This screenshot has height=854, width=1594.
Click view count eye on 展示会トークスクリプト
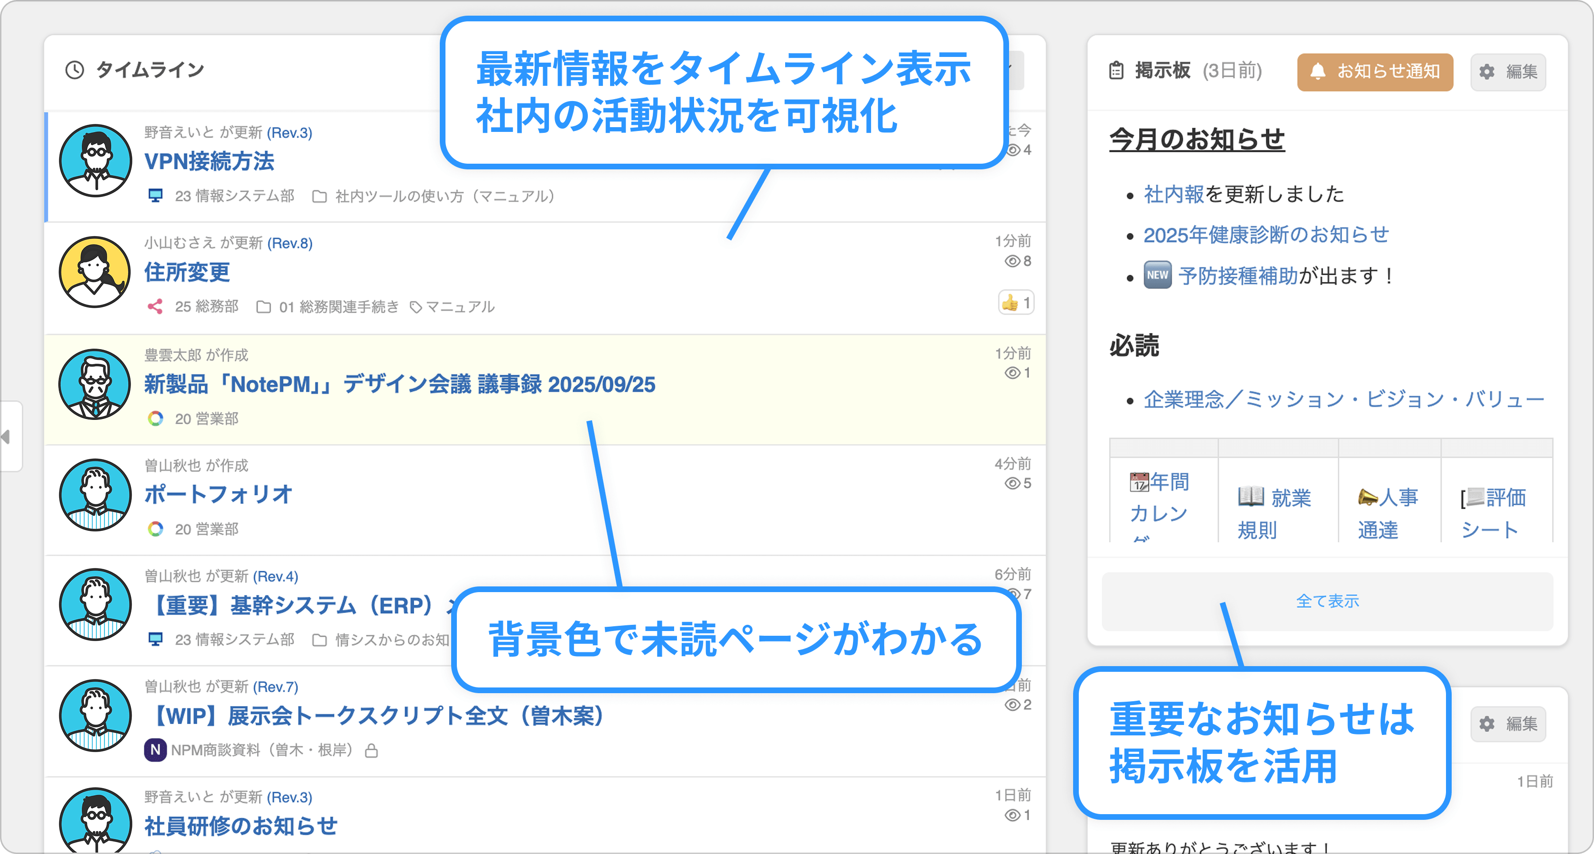pyautogui.click(x=1017, y=705)
